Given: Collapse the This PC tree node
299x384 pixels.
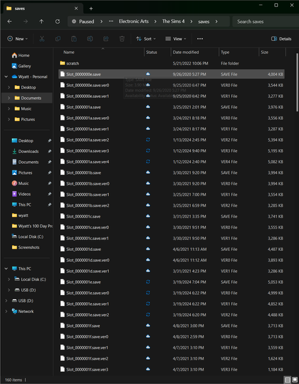Looking at the screenshot, I should pos(6,269).
